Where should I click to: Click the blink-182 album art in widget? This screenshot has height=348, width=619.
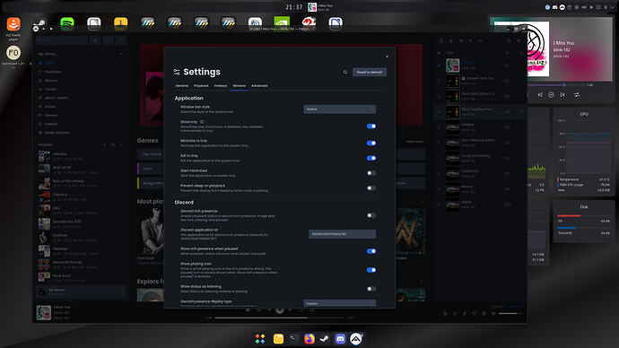tap(539, 48)
